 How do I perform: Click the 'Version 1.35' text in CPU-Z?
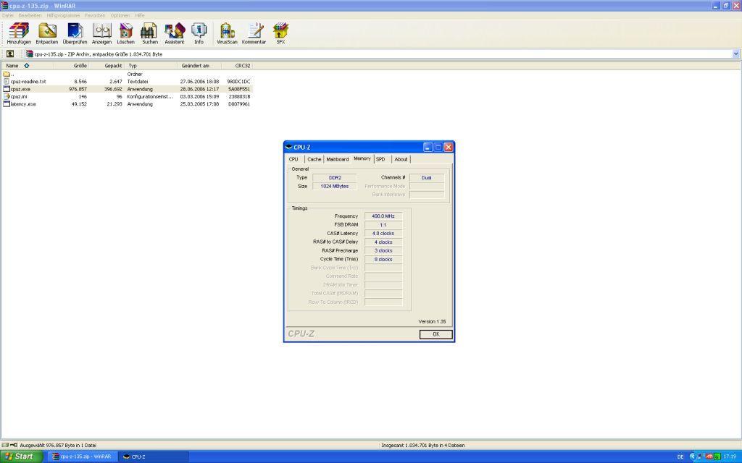(432, 321)
